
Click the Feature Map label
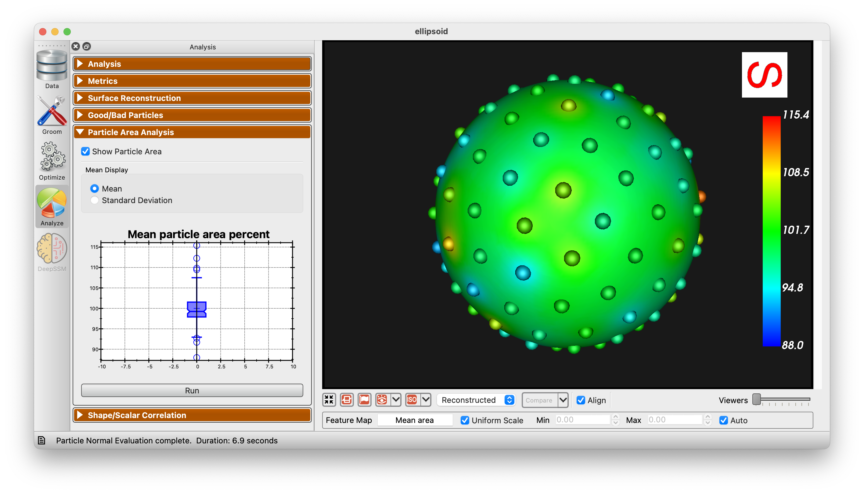(x=349, y=420)
